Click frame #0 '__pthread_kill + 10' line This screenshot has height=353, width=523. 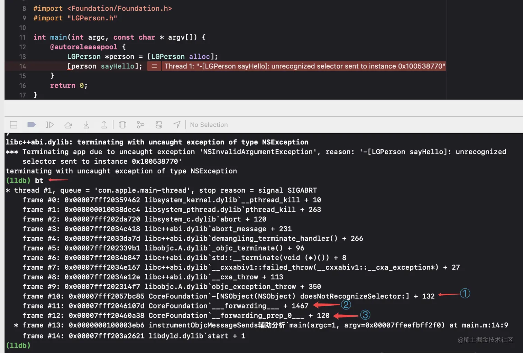click(x=172, y=200)
